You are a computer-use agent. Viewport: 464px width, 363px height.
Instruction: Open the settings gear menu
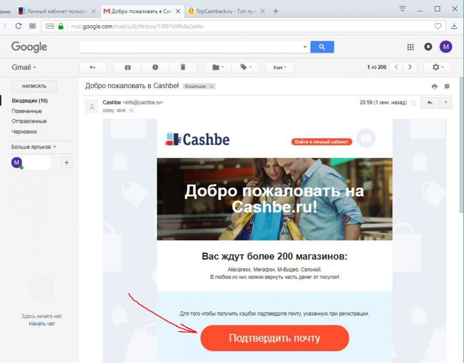437,67
